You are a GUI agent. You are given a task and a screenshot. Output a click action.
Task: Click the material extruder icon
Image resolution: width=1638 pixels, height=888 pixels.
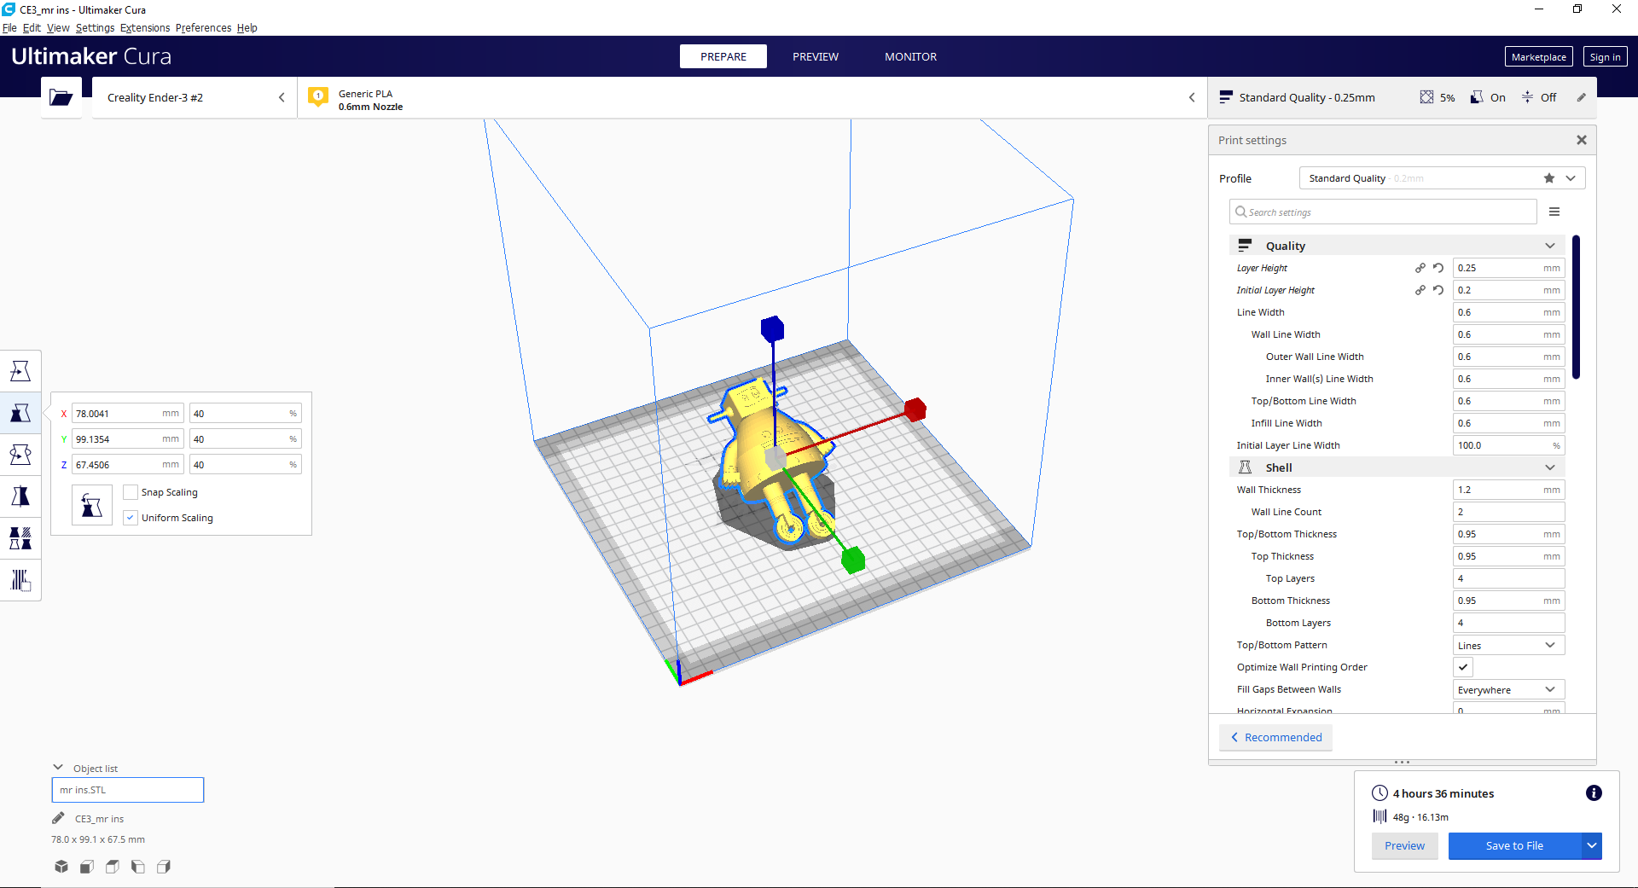pyautogui.click(x=318, y=96)
